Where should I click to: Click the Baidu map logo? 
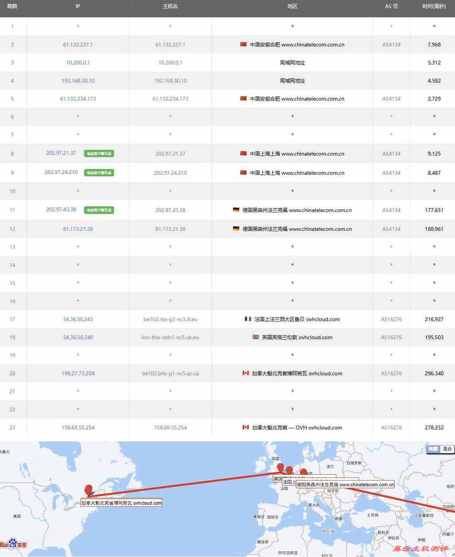coord(13,543)
